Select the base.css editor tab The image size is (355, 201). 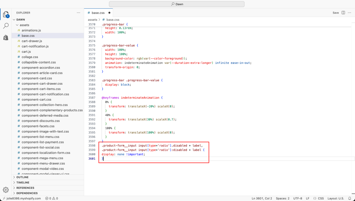[x=98, y=13]
